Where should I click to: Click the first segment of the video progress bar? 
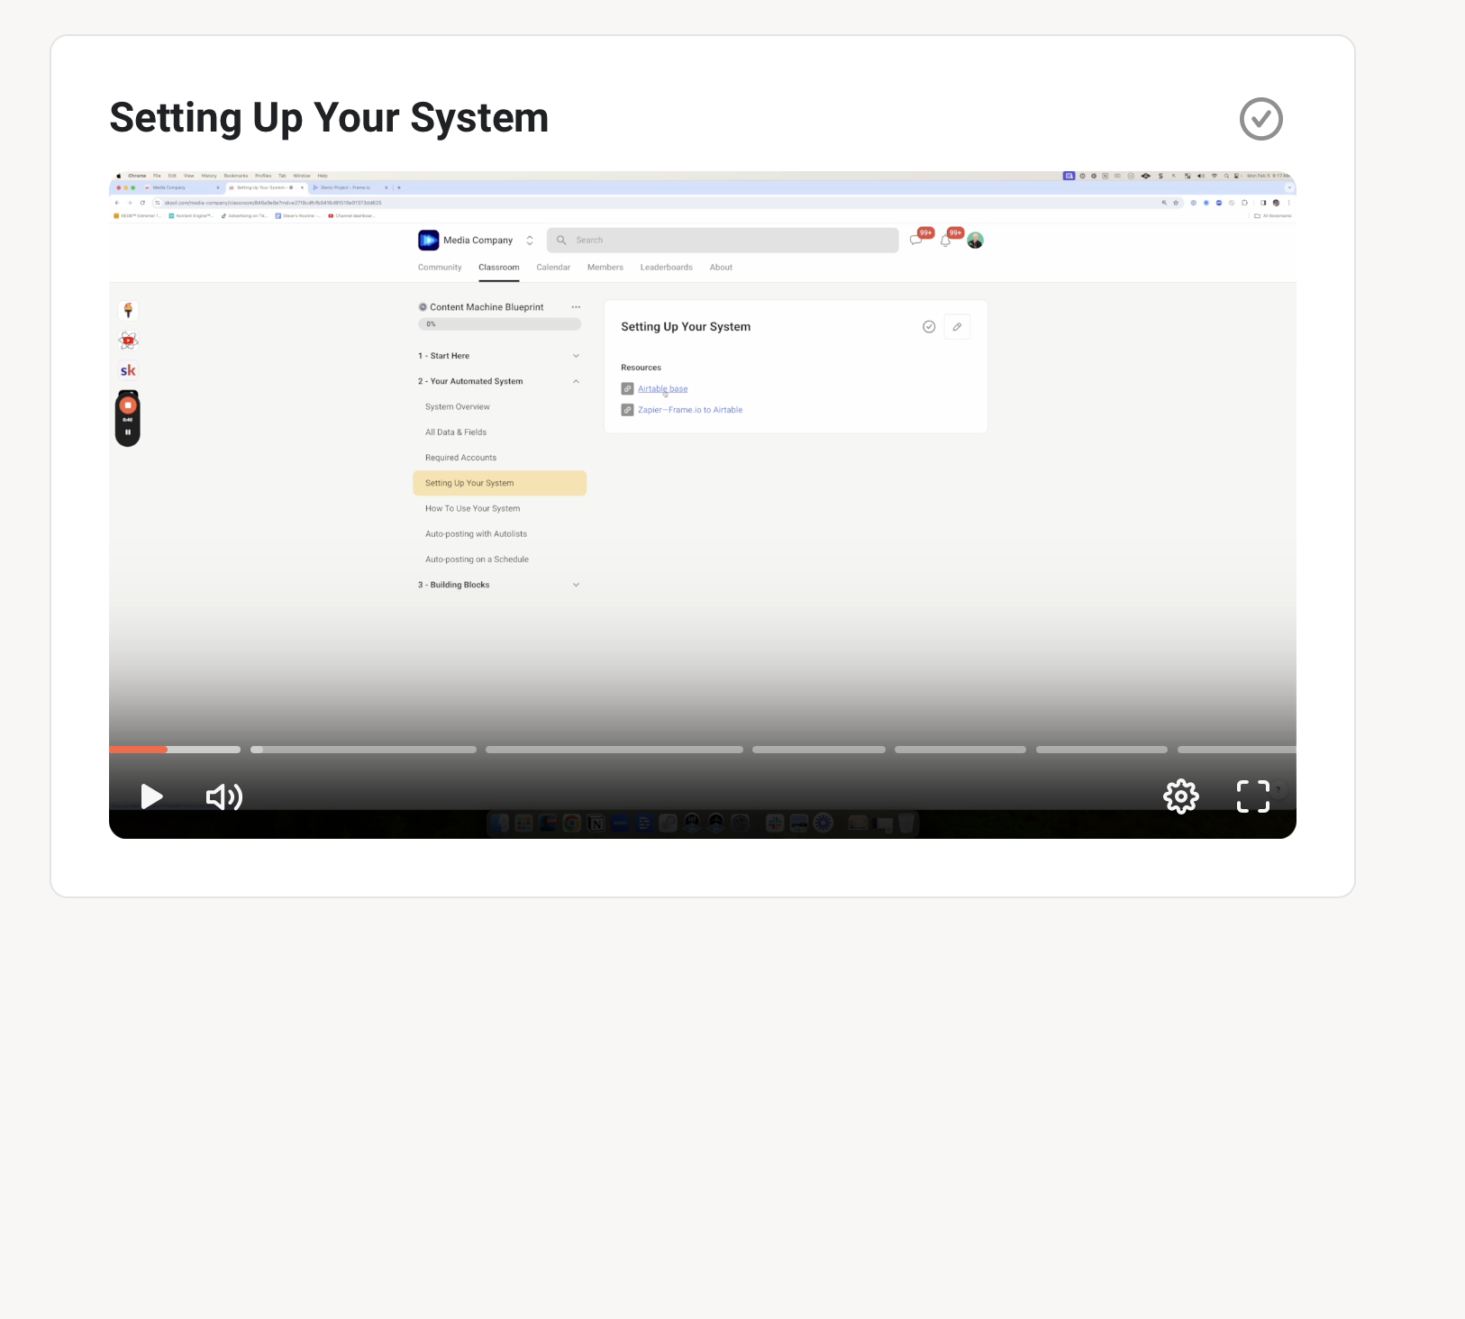tap(174, 749)
